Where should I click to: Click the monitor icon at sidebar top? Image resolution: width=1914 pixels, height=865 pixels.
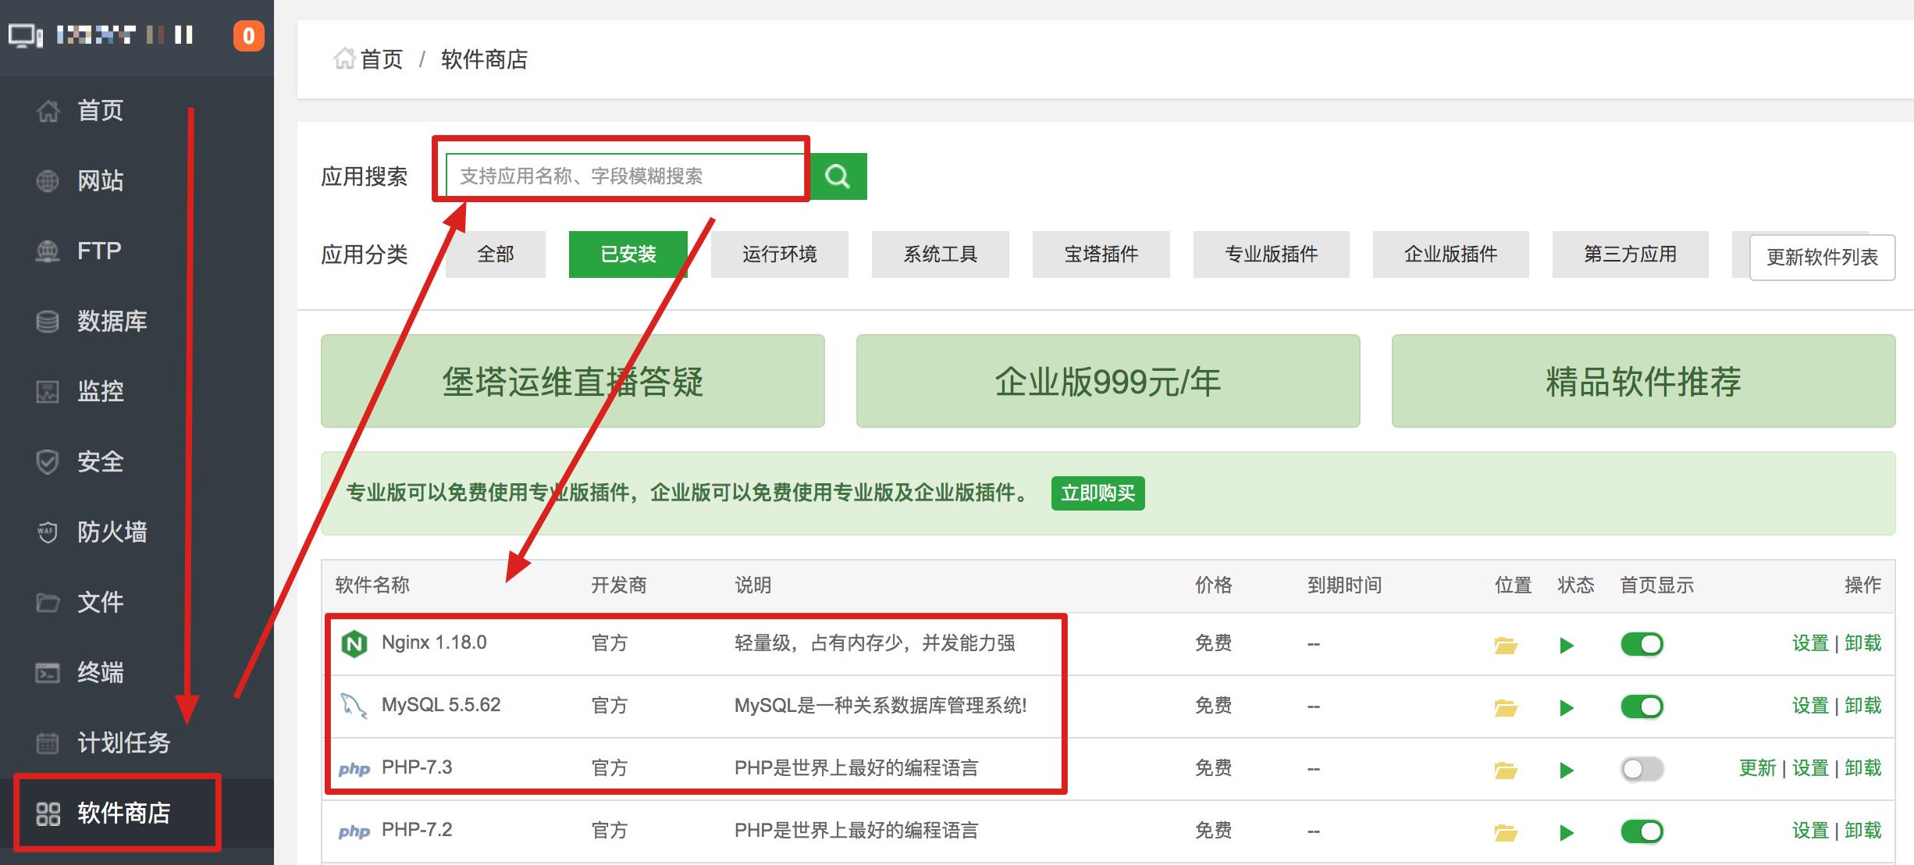(26, 35)
